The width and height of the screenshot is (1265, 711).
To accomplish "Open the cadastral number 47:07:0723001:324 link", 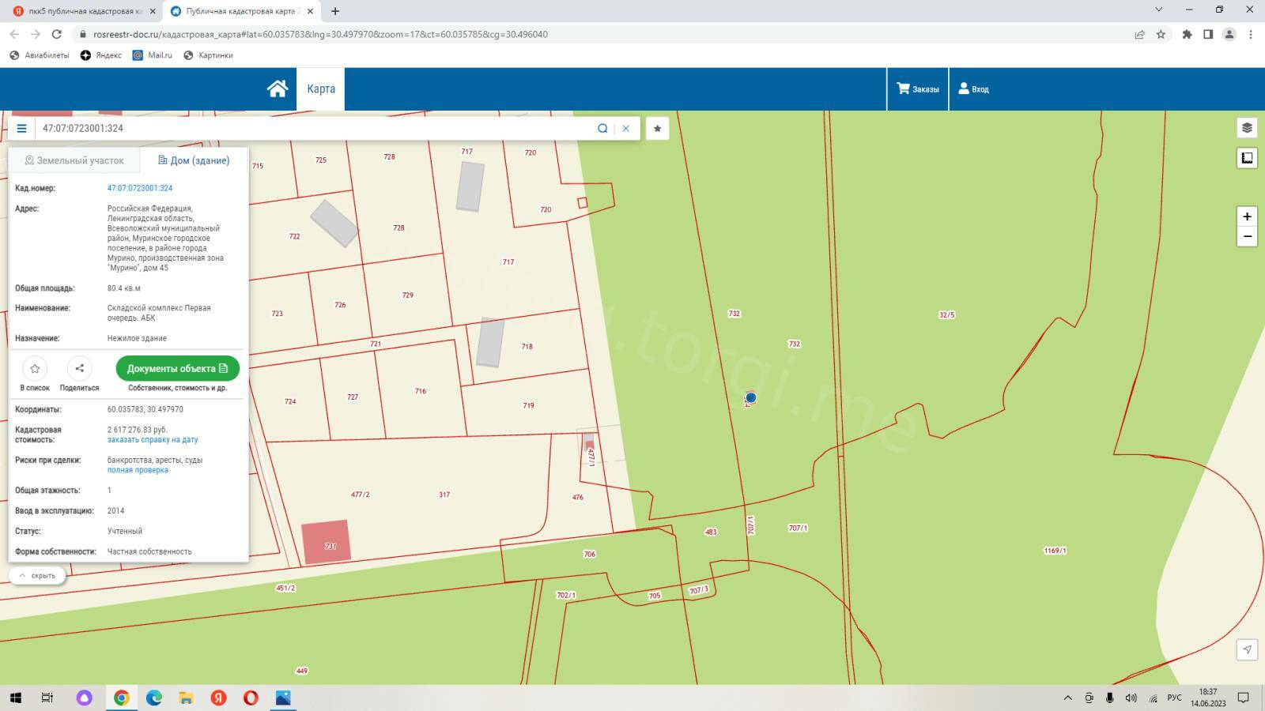I will pyautogui.click(x=140, y=188).
